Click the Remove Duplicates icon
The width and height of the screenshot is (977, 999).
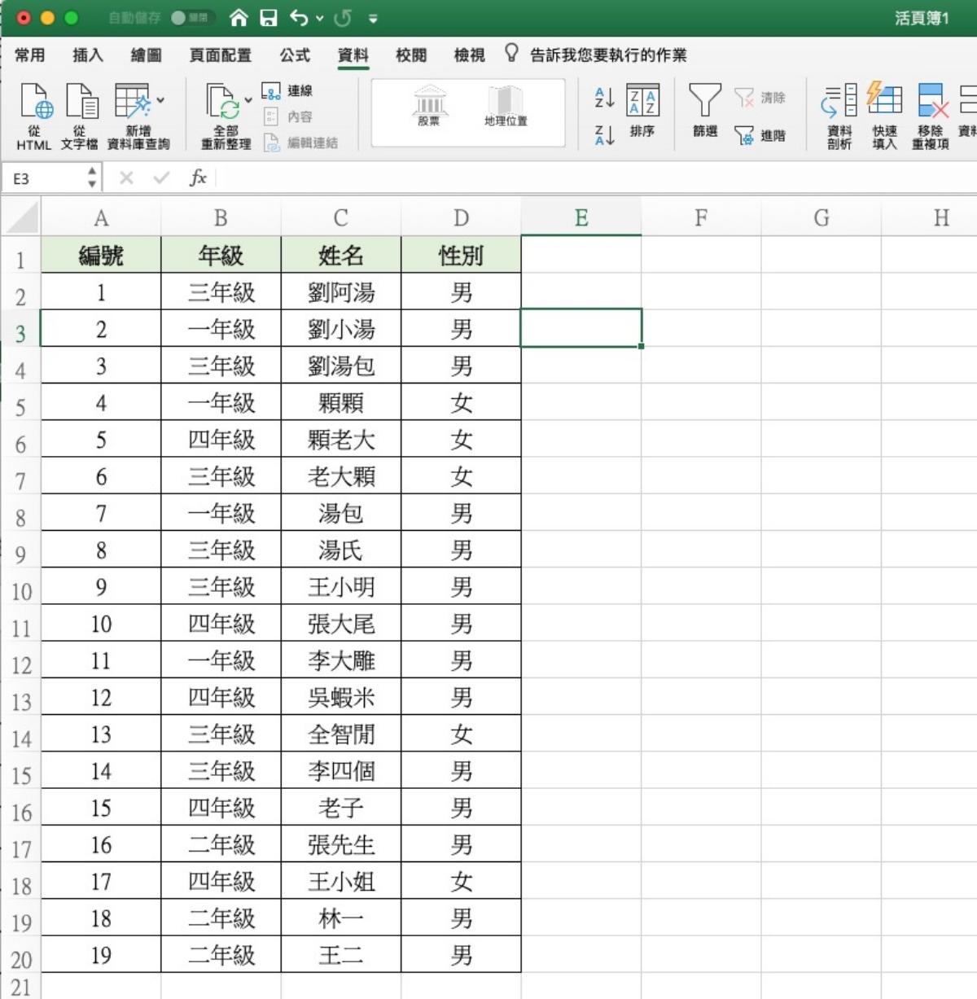tap(931, 104)
